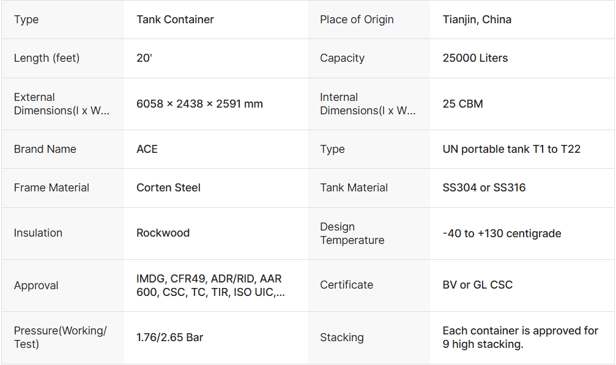Viewport: 616px width, 365px height.
Task: Click "UN portable tank T1 to T22" text
Action: coord(511,149)
